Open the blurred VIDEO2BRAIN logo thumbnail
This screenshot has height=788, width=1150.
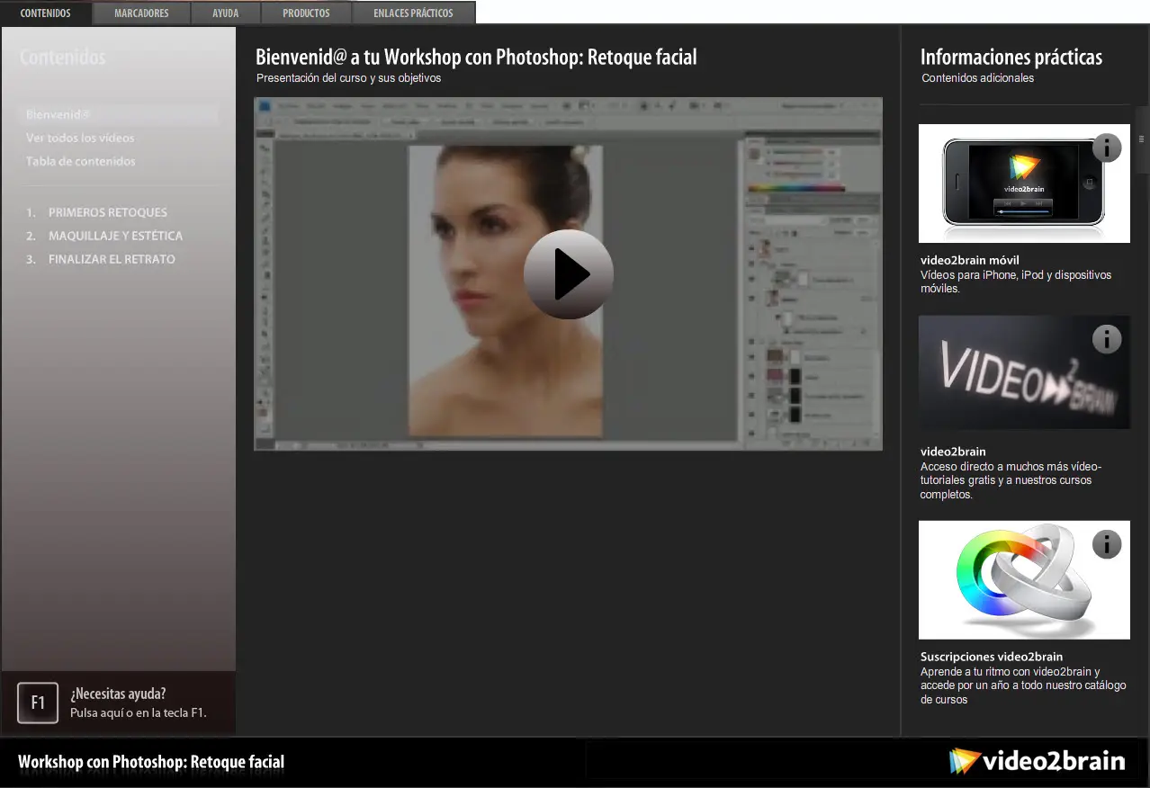(x=1024, y=372)
